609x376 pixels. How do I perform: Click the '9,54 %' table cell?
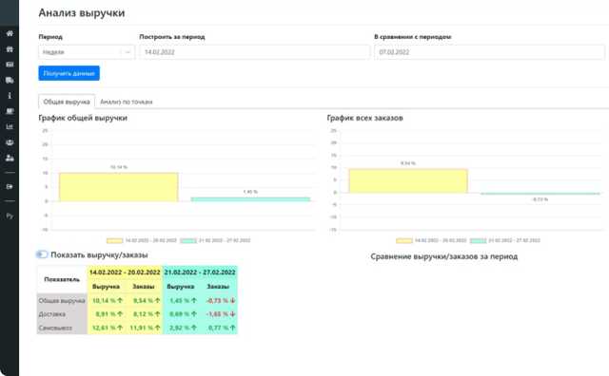pyautogui.click(x=144, y=300)
